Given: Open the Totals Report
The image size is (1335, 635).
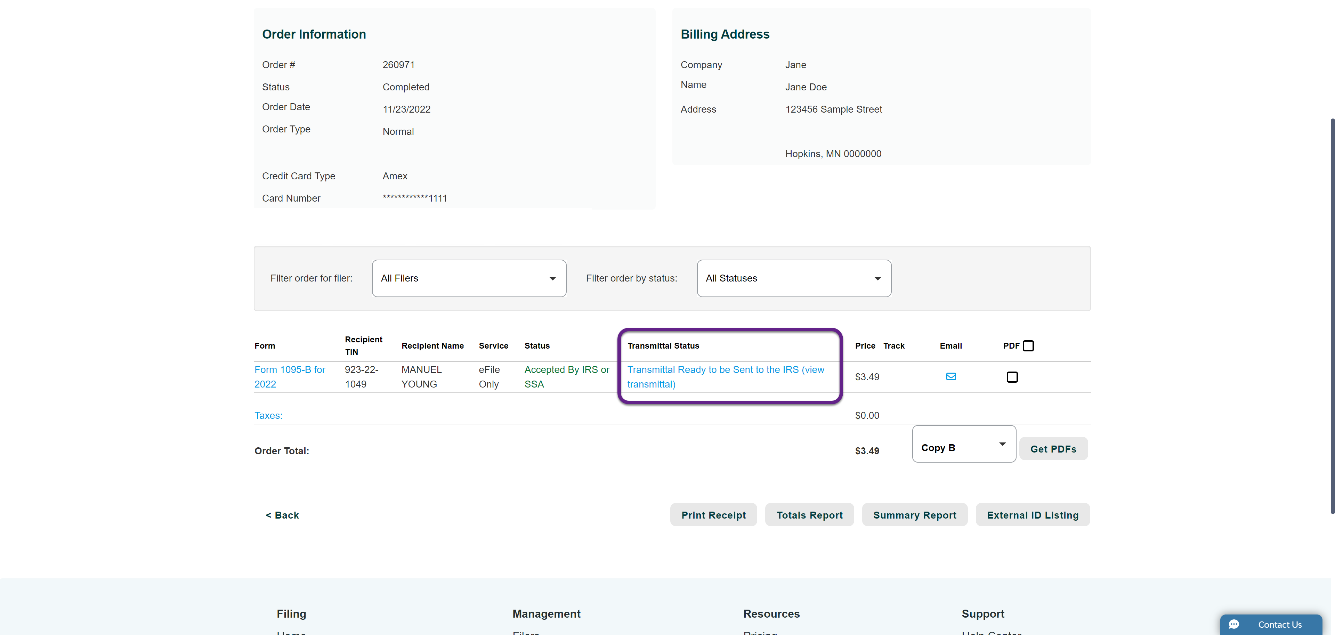Looking at the screenshot, I should pyautogui.click(x=809, y=515).
